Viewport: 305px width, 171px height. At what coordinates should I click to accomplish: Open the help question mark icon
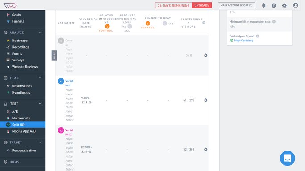pyautogui.click(x=274, y=5)
